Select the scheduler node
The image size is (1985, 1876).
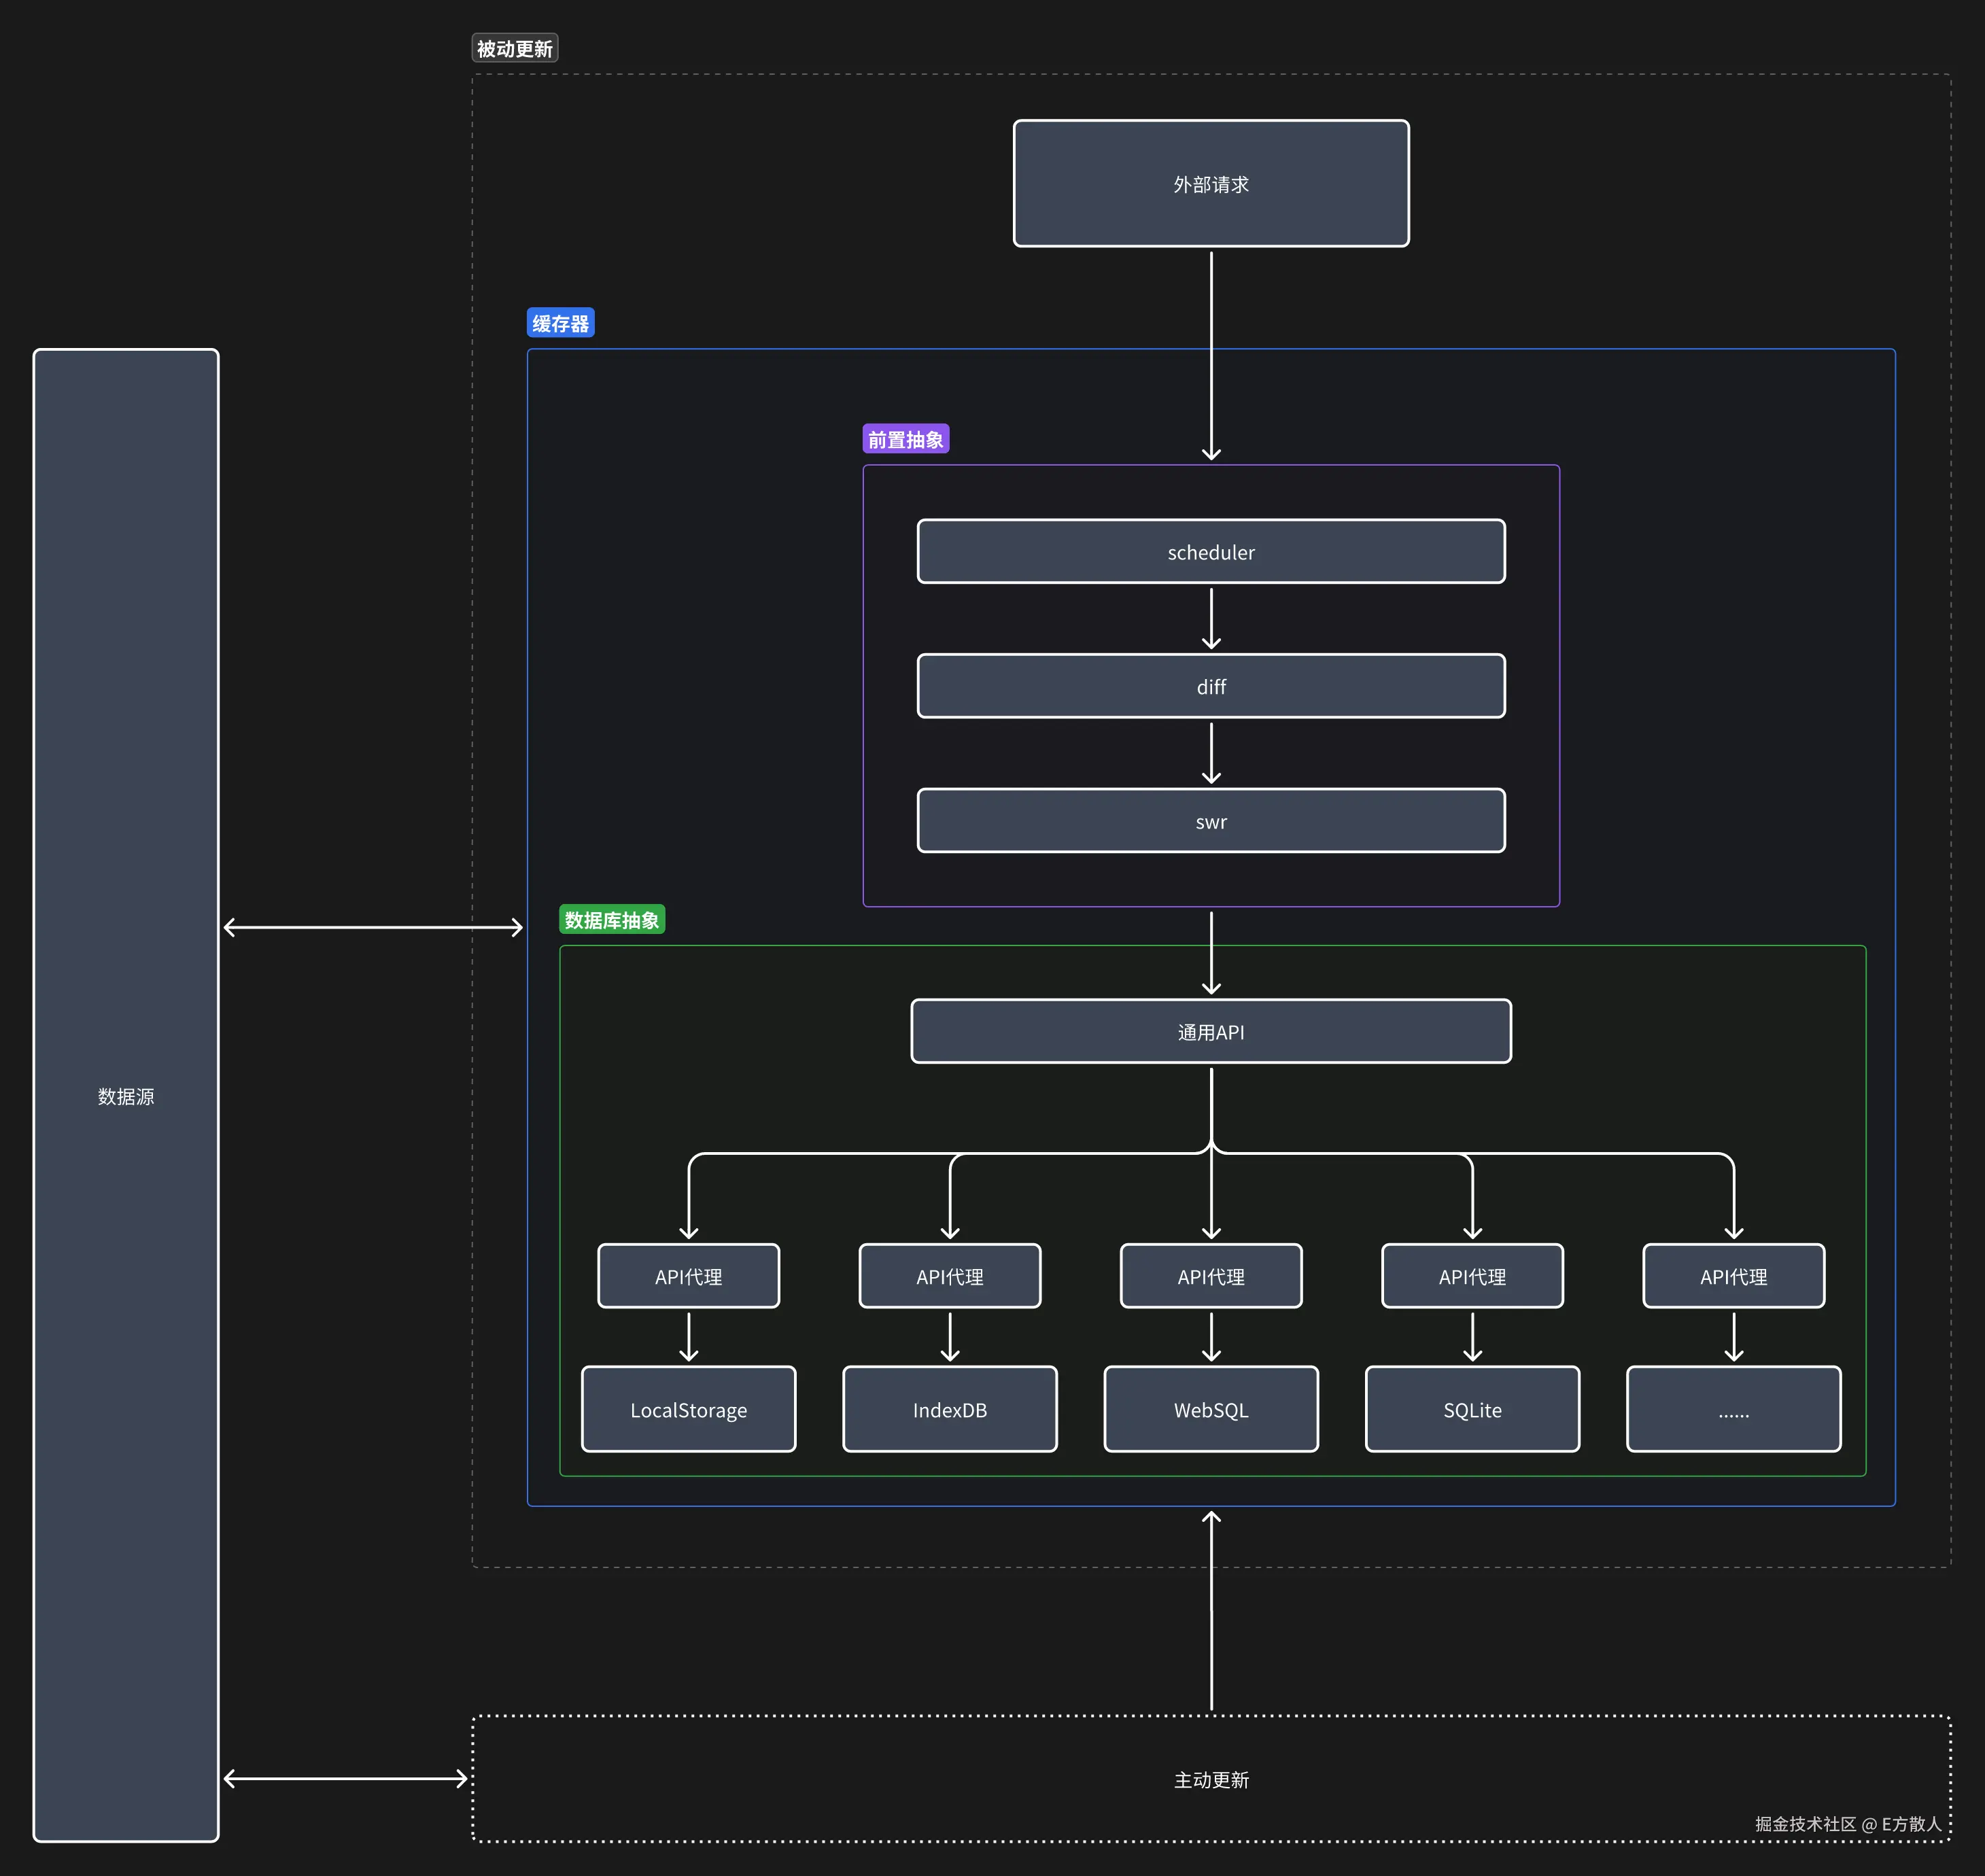tap(1210, 552)
